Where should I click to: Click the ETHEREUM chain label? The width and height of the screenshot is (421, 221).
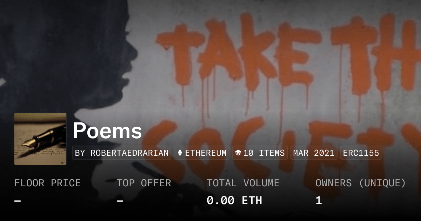[206, 153]
